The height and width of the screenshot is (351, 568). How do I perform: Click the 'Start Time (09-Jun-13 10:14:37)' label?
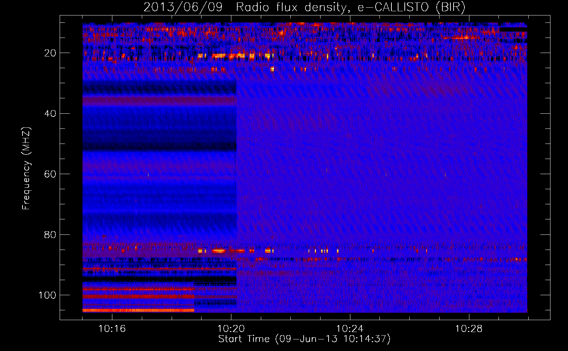click(304, 339)
